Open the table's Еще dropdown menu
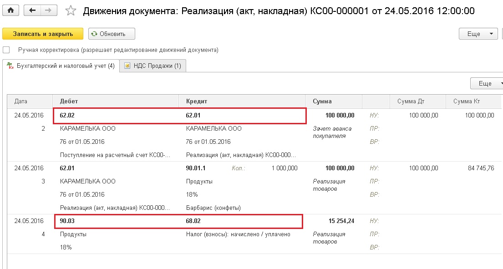503x269 pixels. (x=487, y=84)
